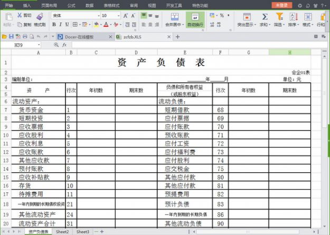The width and height of the screenshot is (330, 235).
Task: Toggle bold formatting
Action: pyautogui.click(x=54, y=24)
